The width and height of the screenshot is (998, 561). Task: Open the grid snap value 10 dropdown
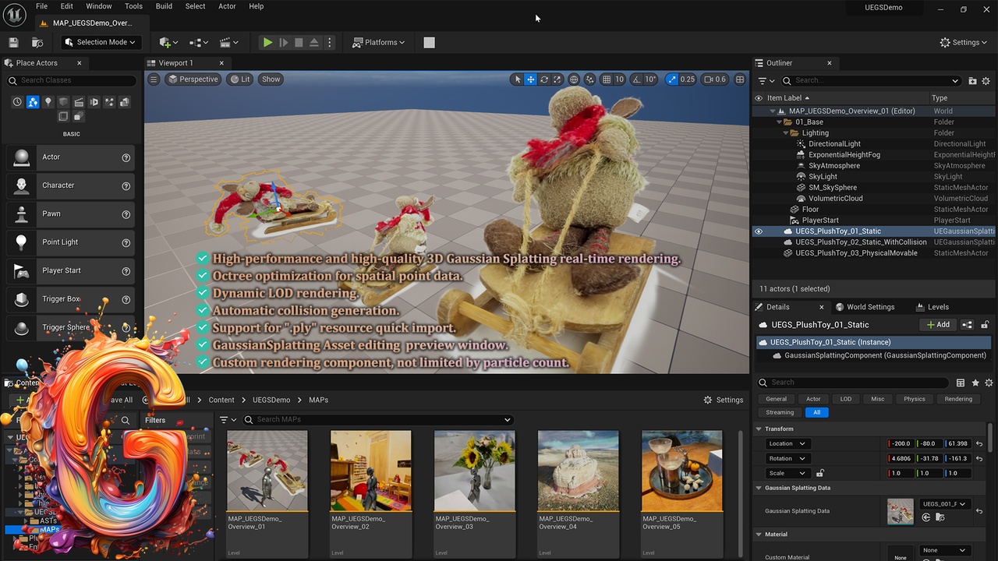click(620, 79)
